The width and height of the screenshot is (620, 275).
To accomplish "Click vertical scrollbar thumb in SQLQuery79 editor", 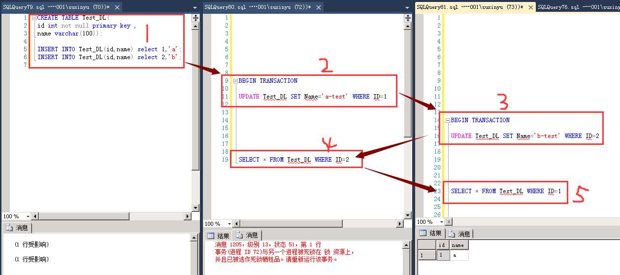I will click(196, 100).
